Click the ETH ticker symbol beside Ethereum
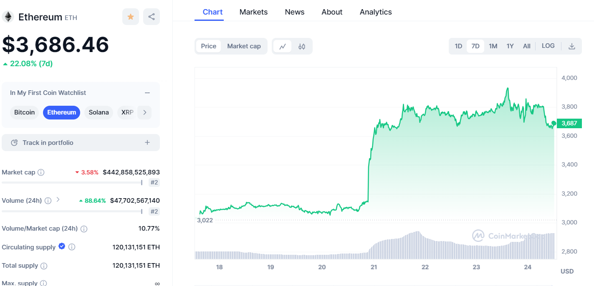This screenshot has height=286, width=594. pyautogui.click(x=71, y=17)
